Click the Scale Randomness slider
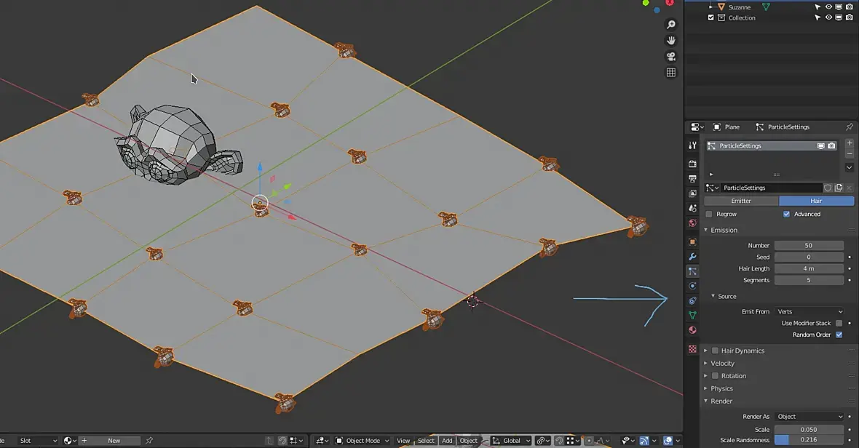 [809, 440]
